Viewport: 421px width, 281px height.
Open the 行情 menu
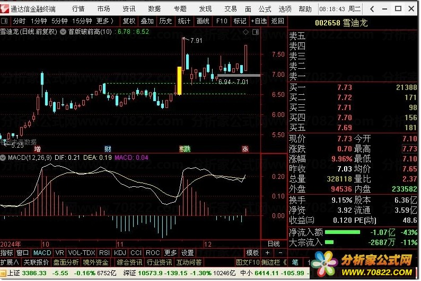tap(78, 9)
